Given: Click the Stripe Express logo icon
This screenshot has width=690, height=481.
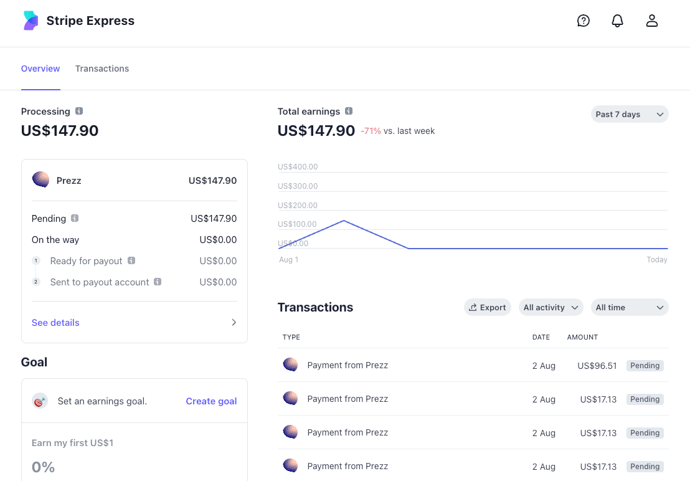Looking at the screenshot, I should tap(31, 21).
